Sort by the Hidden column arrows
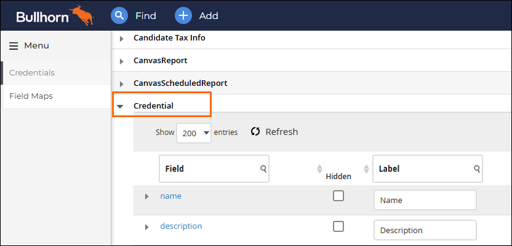 (366, 169)
